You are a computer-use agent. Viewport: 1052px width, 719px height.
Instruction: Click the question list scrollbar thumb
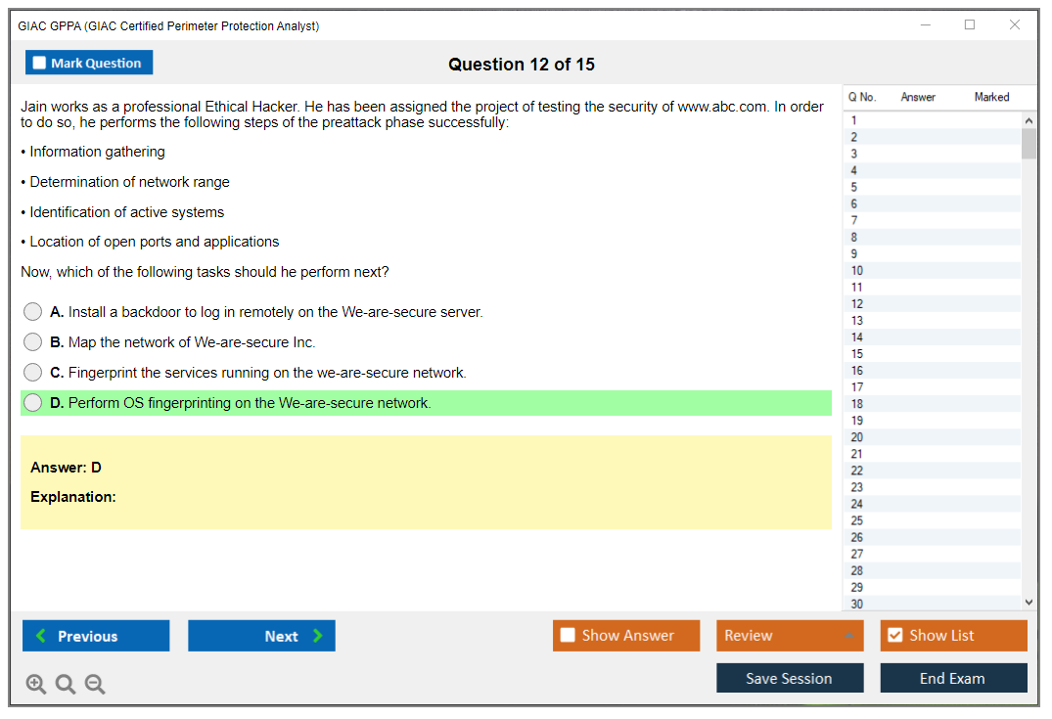(1029, 145)
